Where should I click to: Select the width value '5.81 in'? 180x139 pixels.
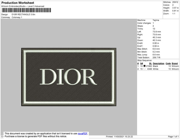click(x=175, y=11)
